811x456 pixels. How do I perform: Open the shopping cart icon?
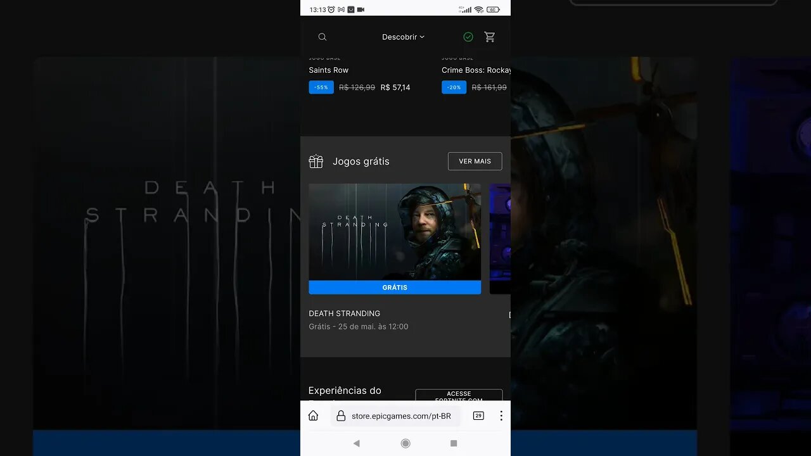[490, 37]
